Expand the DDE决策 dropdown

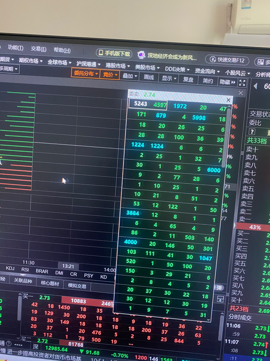click(177, 69)
